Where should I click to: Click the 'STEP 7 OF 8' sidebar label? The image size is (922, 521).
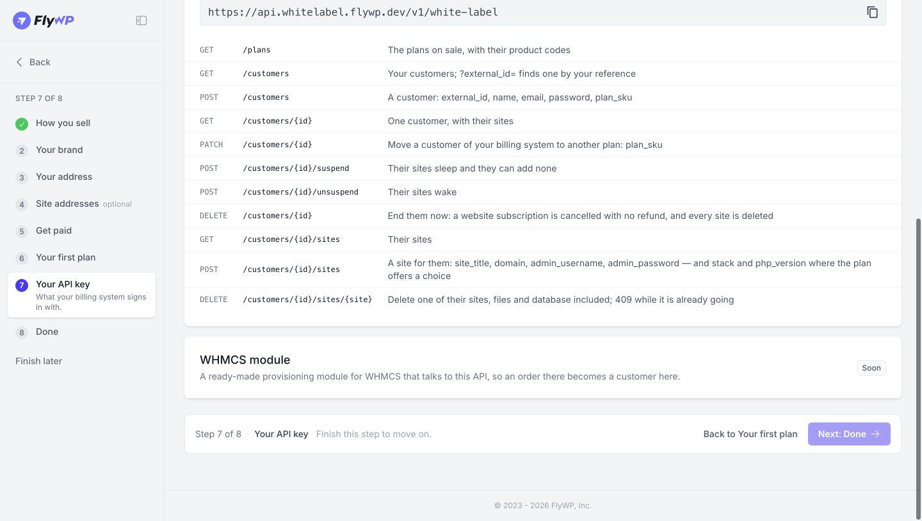click(39, 99)
